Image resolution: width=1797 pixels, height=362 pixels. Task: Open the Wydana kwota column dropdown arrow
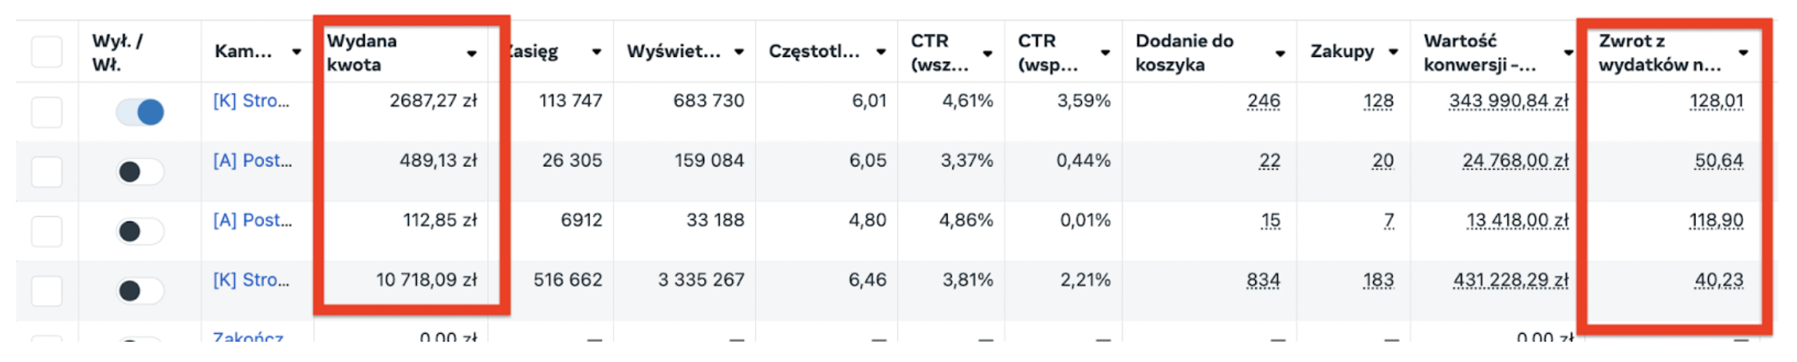[471, 53]
